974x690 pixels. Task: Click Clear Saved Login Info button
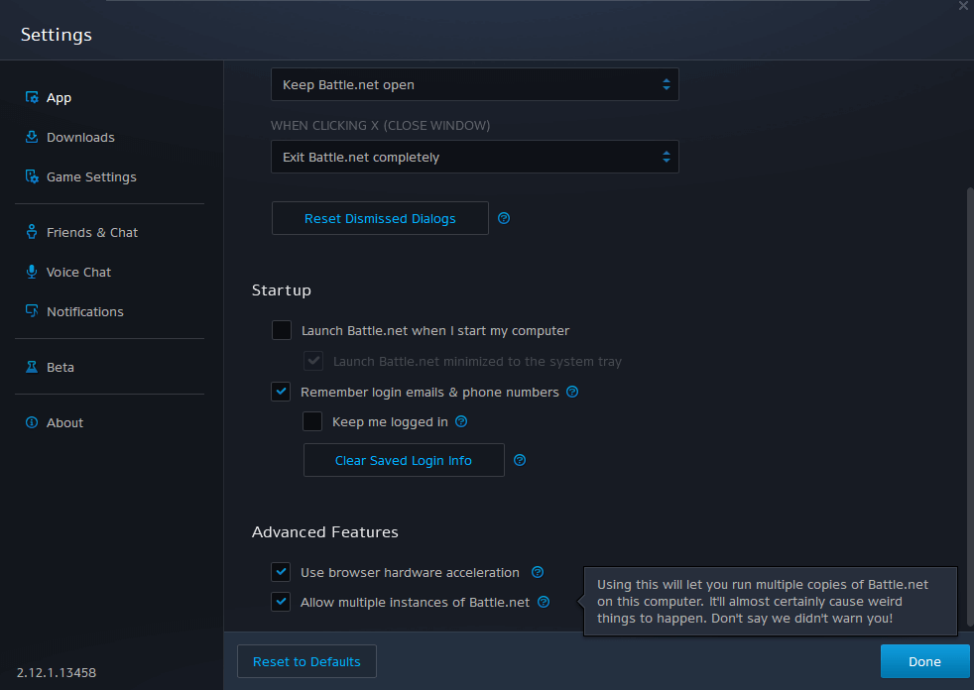pyautogui.click(x=404, y=460)
